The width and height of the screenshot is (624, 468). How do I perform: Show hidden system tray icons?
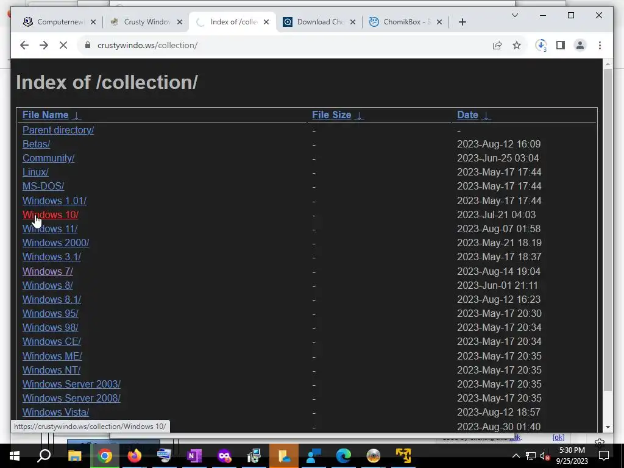[516, 456]
